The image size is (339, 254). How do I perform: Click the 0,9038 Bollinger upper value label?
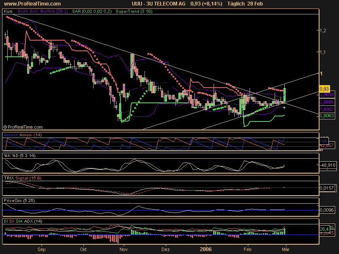pyautogui.click(x=327, y=94)
